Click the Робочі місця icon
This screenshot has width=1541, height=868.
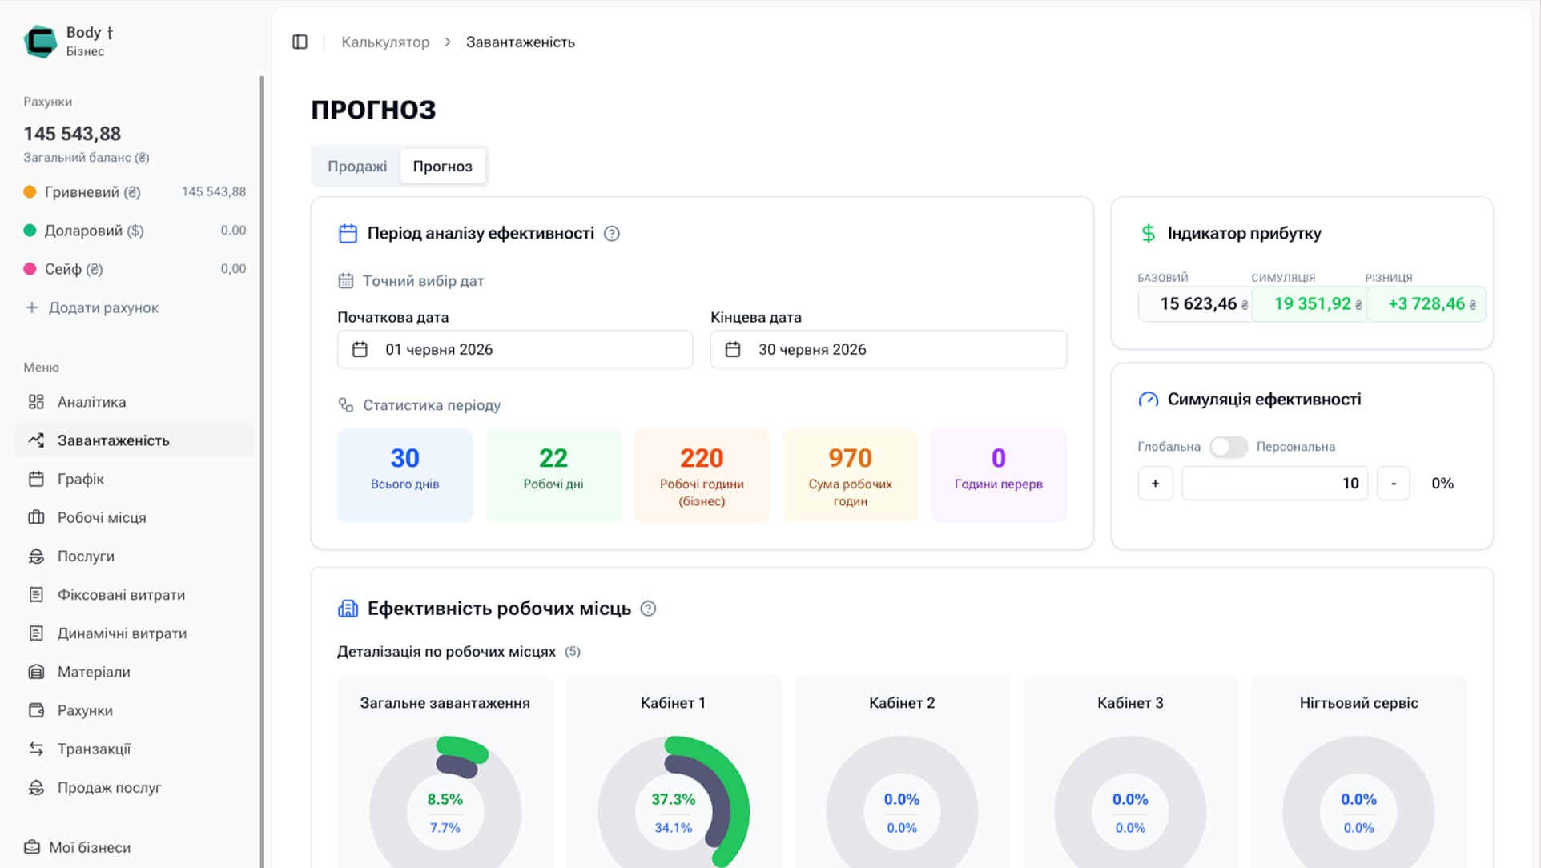[36, 517]
